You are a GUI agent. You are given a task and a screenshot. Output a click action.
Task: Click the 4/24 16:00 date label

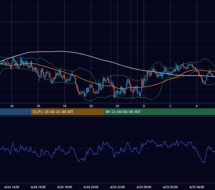point(38,187)
